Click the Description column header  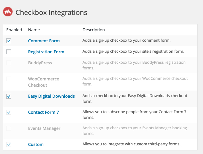94,30
